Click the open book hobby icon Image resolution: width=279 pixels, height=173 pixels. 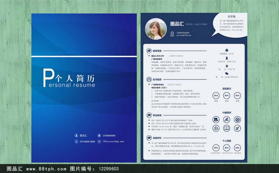tap(227, 128)
